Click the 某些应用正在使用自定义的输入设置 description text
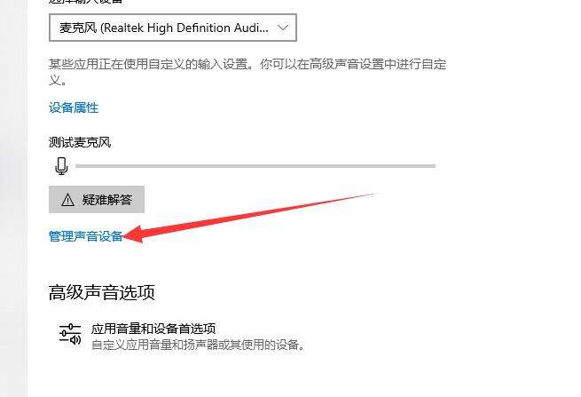Viewport: 581px width, 397px height. click(x=151, y=64)
